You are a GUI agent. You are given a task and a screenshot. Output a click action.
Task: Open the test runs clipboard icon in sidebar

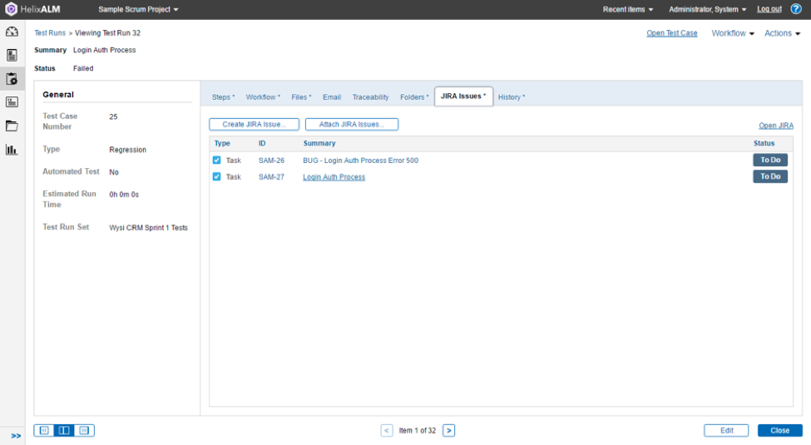pyautogui.click(x=12, y=79)
